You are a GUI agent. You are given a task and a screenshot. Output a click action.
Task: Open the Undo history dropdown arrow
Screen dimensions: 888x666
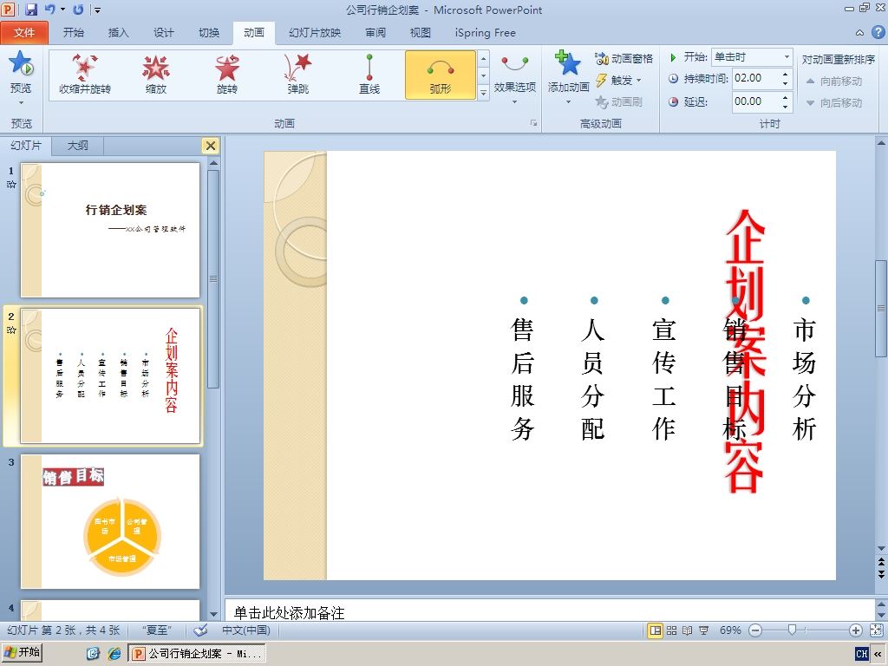62,10
